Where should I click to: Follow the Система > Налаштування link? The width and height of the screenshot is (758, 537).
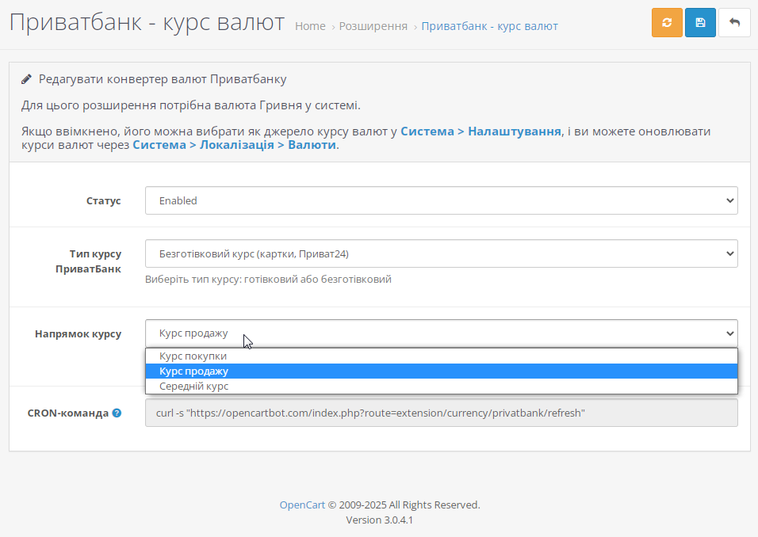[481, 131]
